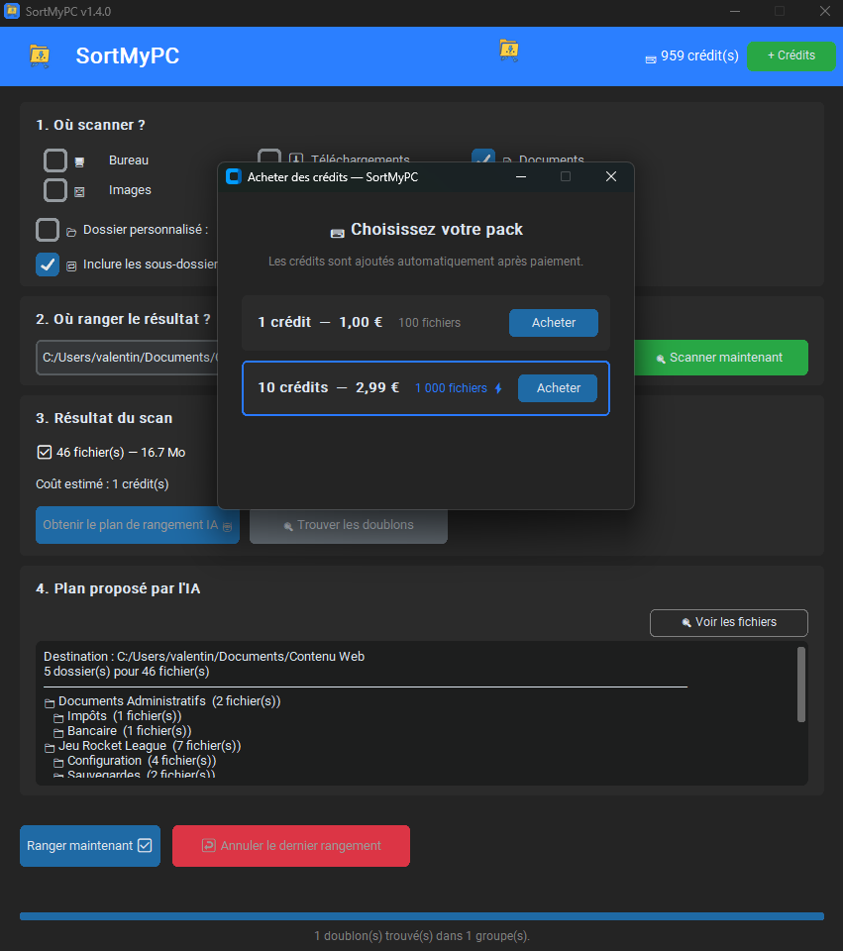Image resolution: width=843 pixels, height=951 pixels.
Task: Click the folder icon before Jeu Rocket League
Action: coord(50,749)
